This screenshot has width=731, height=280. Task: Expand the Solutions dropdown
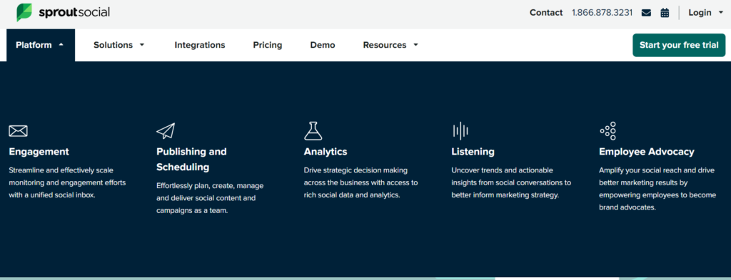point(119,45)
